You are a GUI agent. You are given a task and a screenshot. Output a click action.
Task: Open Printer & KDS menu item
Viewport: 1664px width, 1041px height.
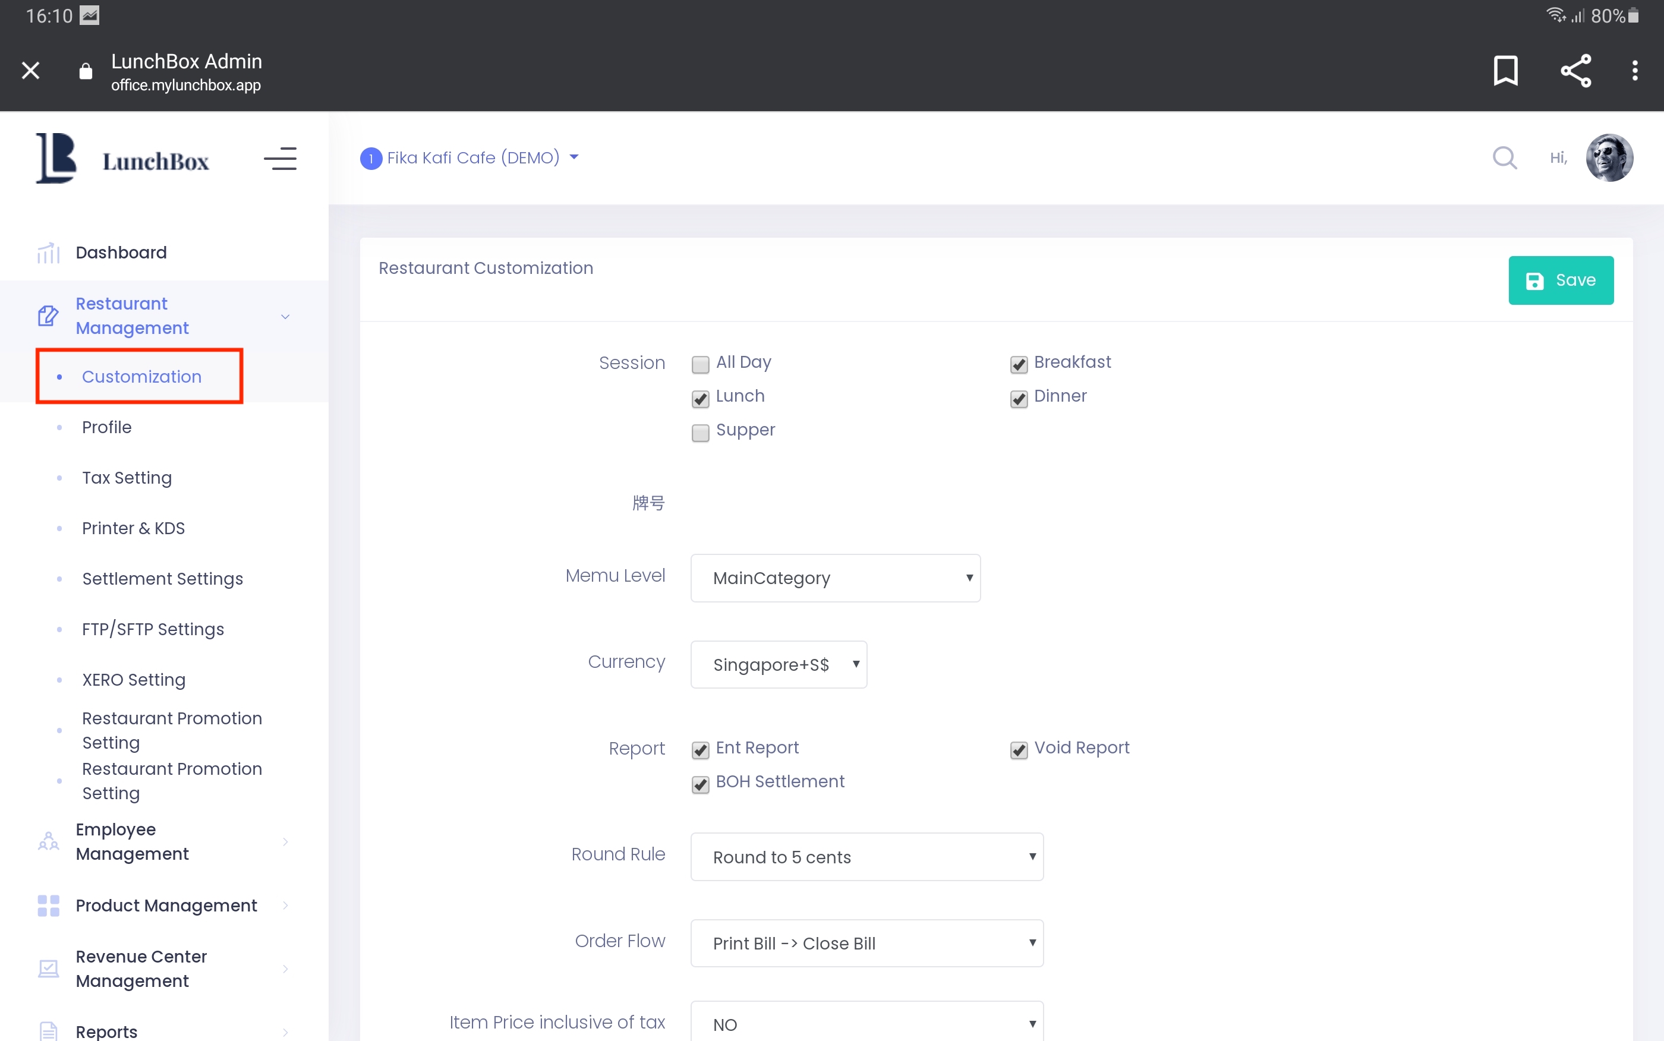pyautogui.click(x=133, y=528)
